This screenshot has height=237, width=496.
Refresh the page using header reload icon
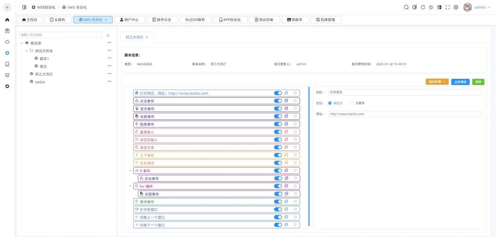(423, 7)
